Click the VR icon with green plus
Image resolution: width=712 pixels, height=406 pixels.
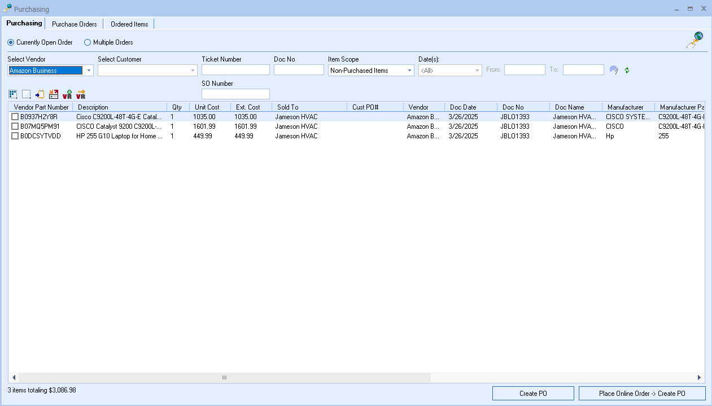click(x=67, y=94)
